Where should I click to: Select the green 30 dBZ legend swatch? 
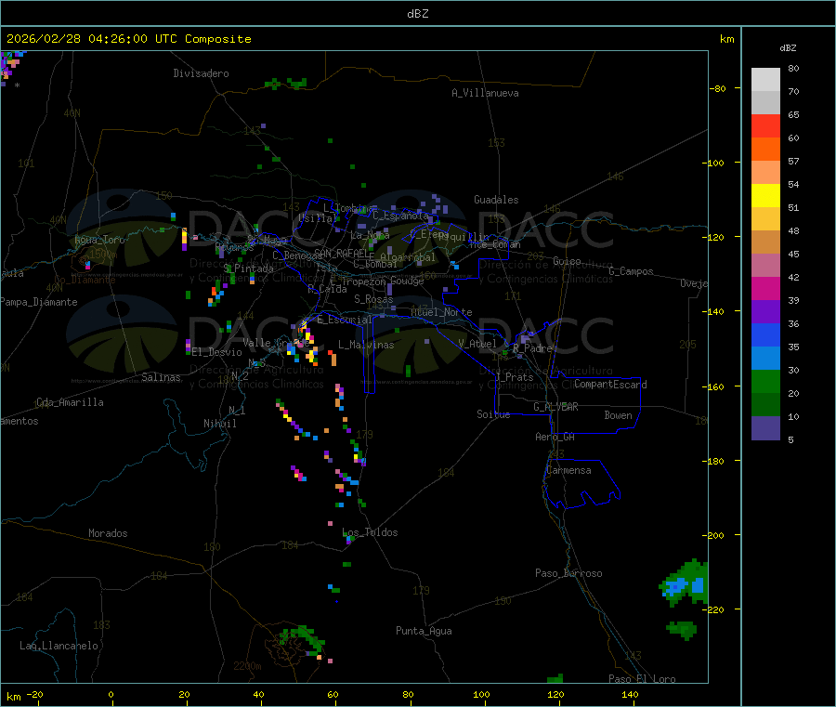point(765,381)
